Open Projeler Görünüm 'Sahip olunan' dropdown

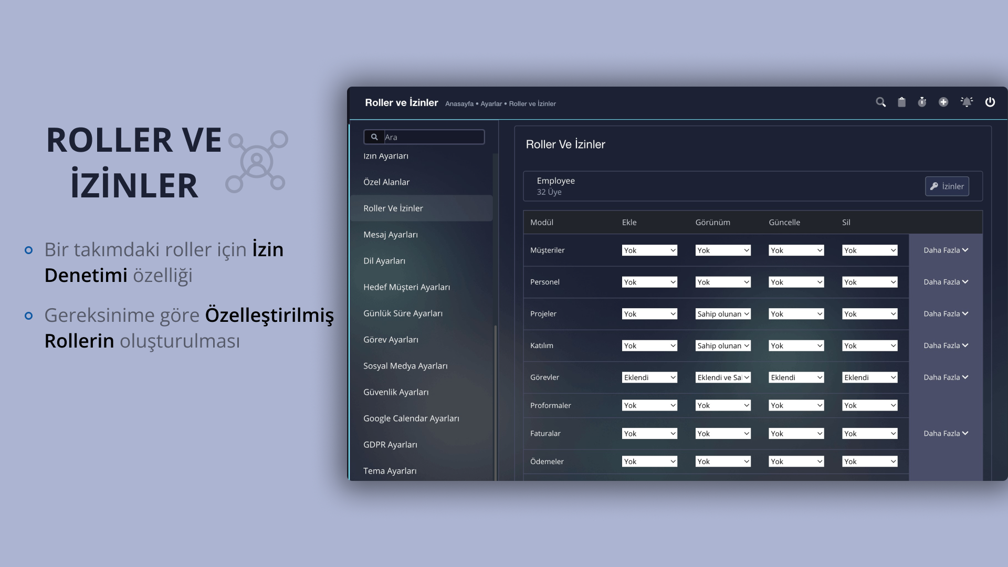tap(723, 314)
